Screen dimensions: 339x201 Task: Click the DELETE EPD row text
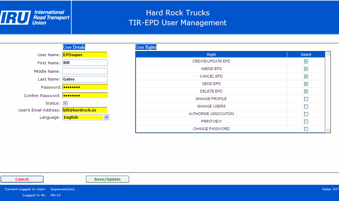(x=211, y=91)
